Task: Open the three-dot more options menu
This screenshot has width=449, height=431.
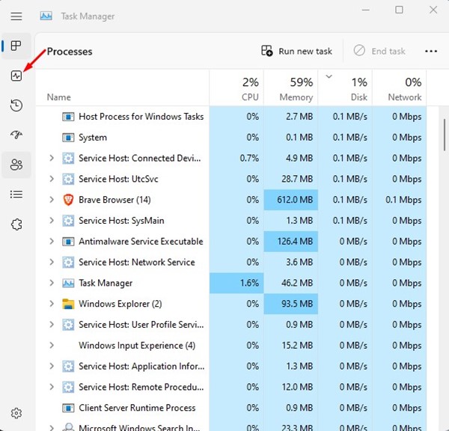Action: pyautogui.click(x=431, y=52)
